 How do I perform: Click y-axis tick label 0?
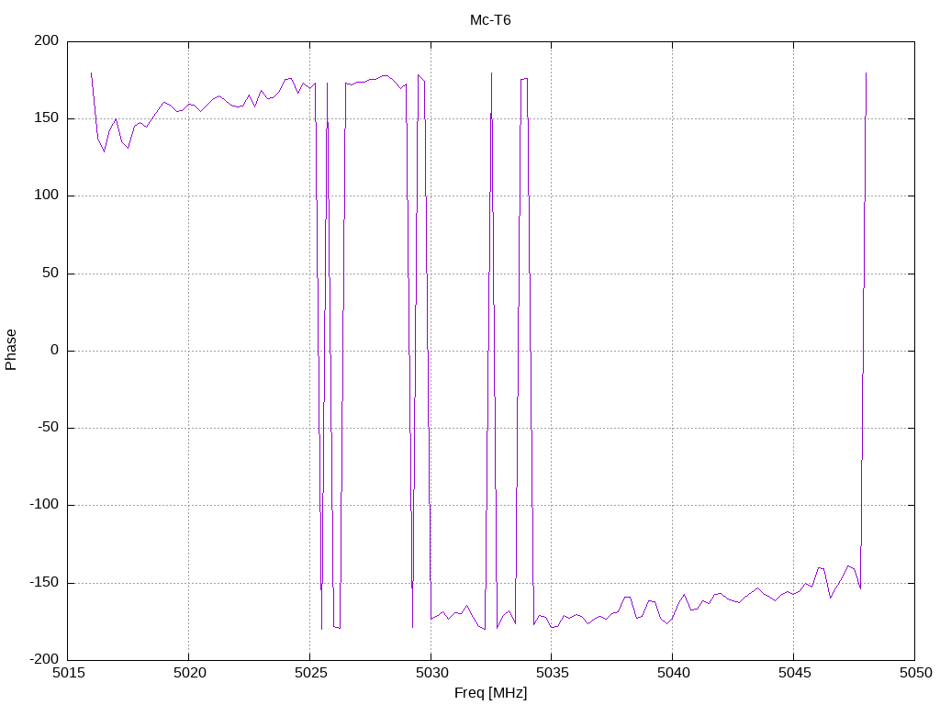[54, 350]
